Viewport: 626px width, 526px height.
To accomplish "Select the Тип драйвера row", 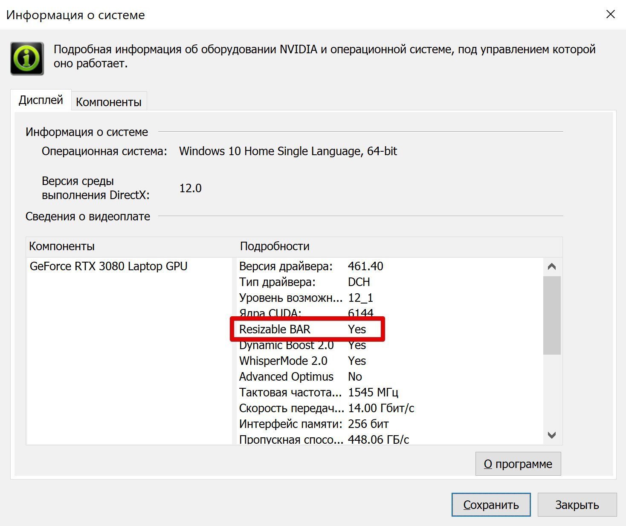I will [x=390, y=282].
